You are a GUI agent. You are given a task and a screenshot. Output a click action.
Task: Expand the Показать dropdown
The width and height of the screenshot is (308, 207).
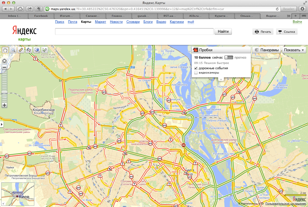[294, 50]
